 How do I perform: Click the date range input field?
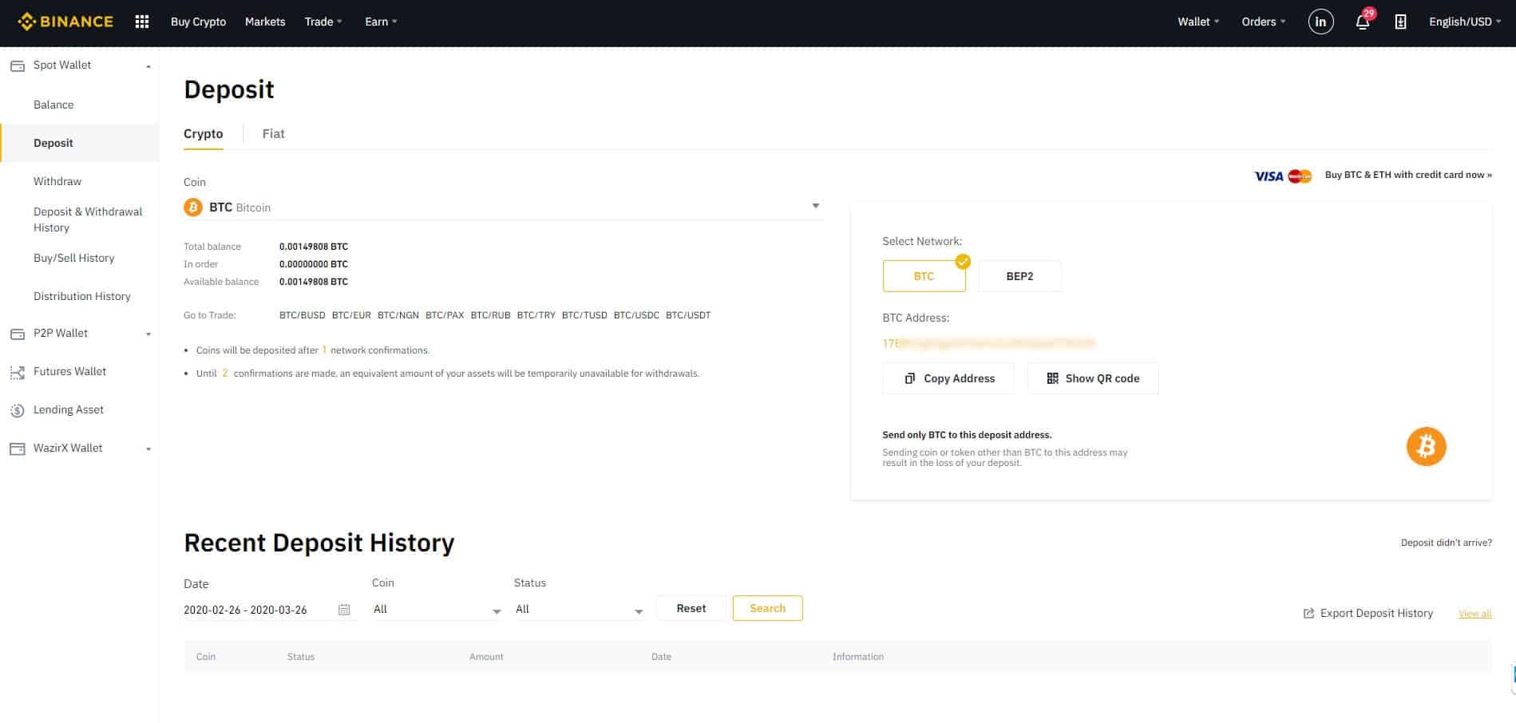[x=267, y=610]
